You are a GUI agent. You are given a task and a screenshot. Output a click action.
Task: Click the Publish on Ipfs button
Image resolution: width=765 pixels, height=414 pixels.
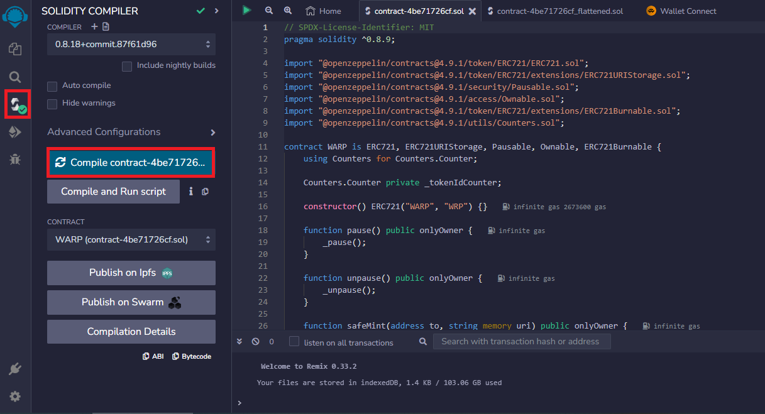coord(131,273)
